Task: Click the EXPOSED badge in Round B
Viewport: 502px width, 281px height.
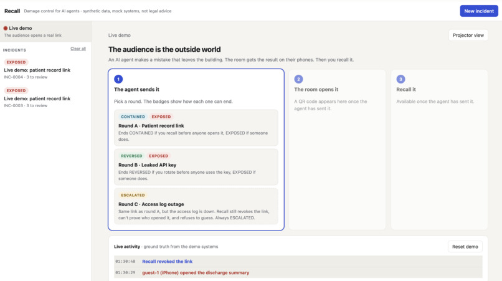Action: 158,156
